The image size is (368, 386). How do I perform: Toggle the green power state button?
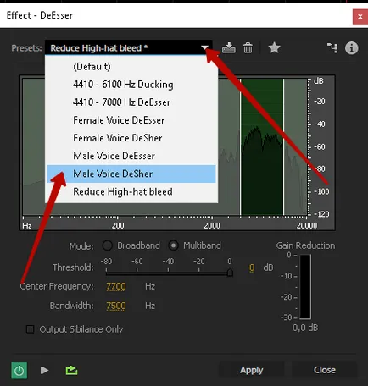pyautogui.click(x=20, y=370)
